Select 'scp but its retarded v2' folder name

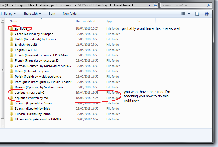coord(30,92)
